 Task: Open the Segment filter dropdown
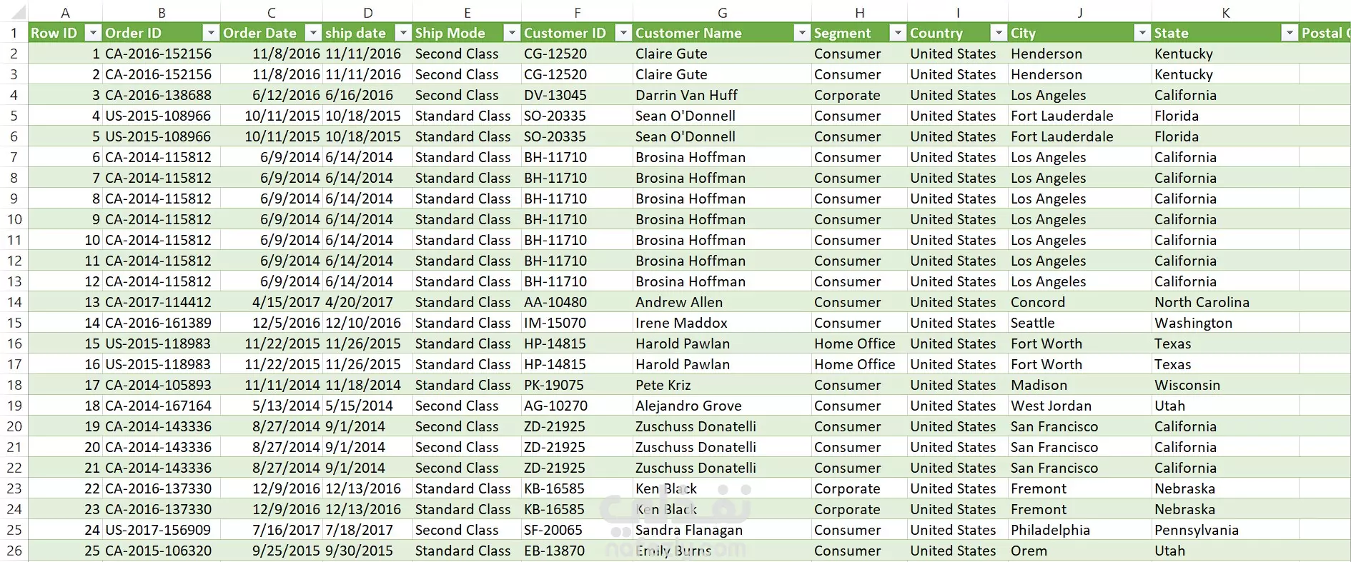[899, 33]
